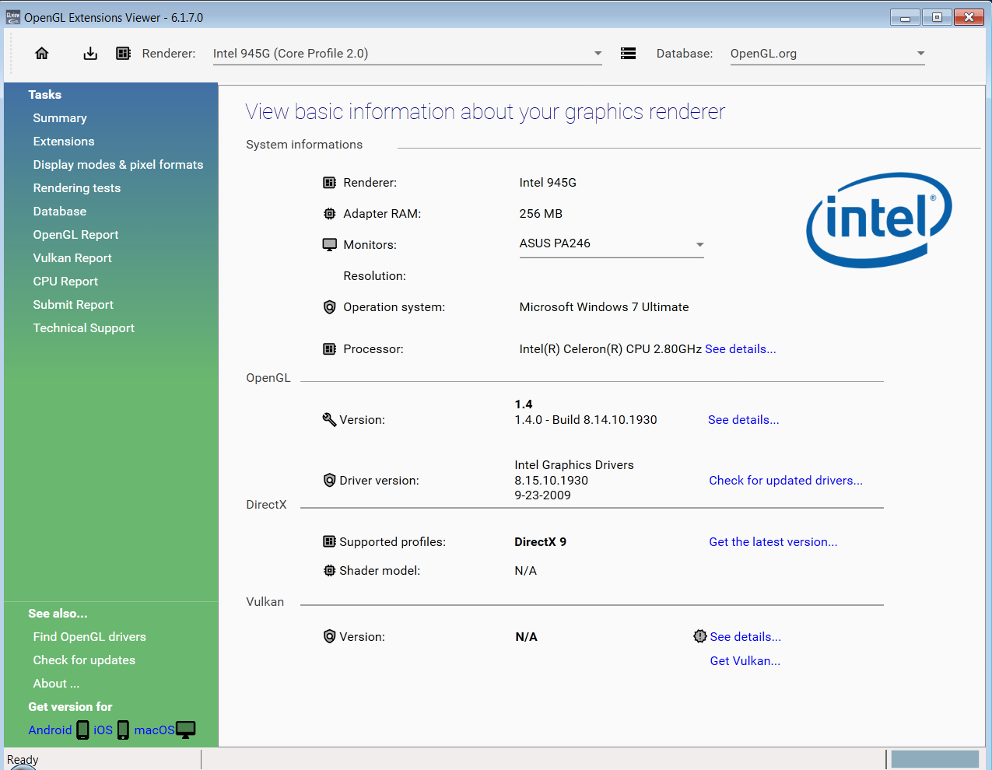
Task: Click the Shader model chip icon
Action: [330, 570]
